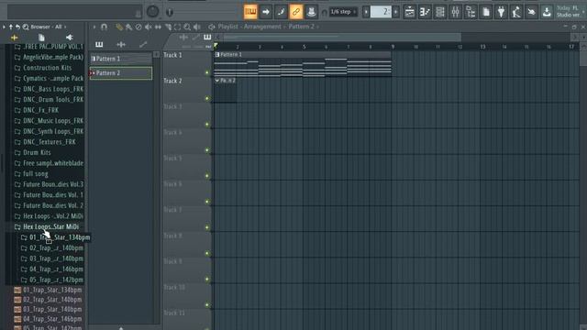
Task: Open the 1/6 step snap dropdown
Action: pos(343,12)
